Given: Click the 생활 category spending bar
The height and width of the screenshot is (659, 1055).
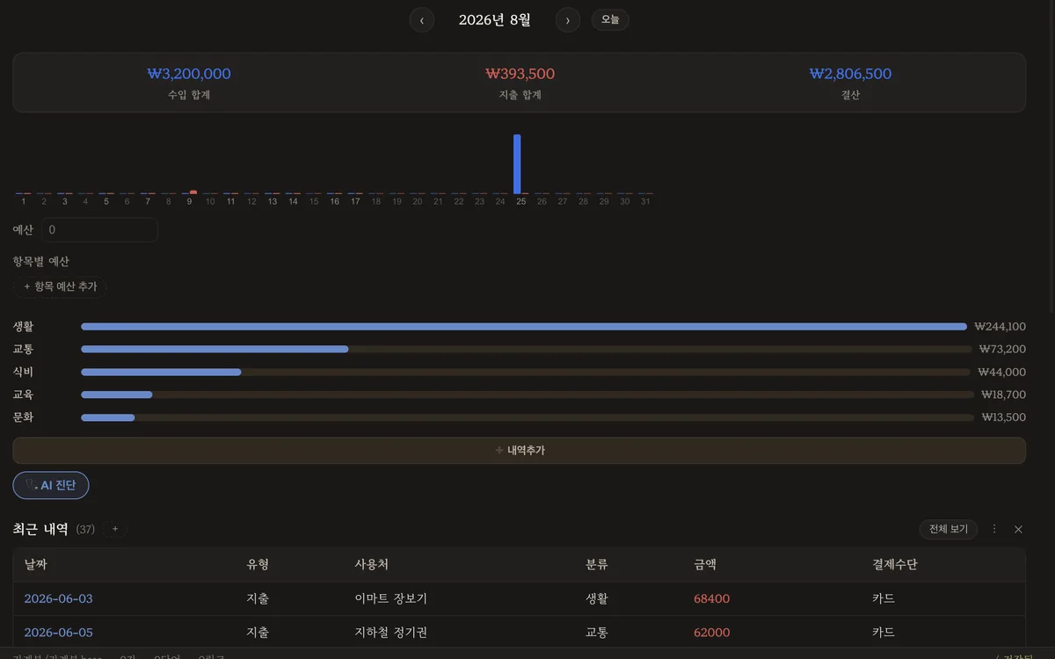Looking at the screenshot, I should 524,327.
